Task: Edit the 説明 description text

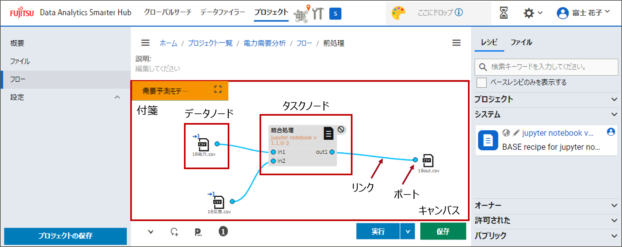Action: coord(158,69)
